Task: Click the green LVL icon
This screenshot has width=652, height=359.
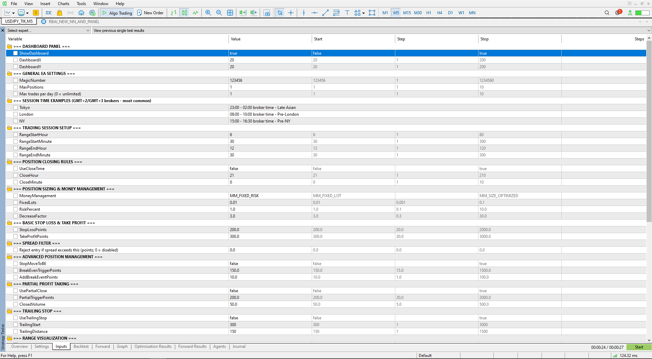Action: [x=630, y=13]
